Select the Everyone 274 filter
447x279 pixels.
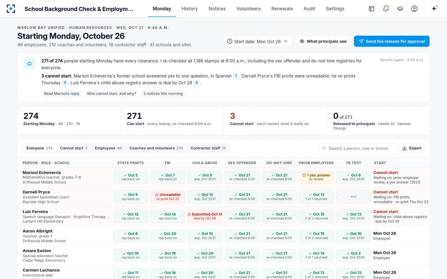39,148
